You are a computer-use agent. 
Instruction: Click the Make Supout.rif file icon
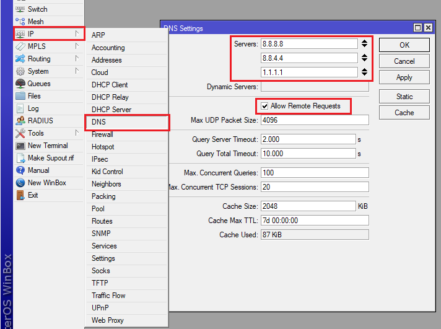point(20,158)
